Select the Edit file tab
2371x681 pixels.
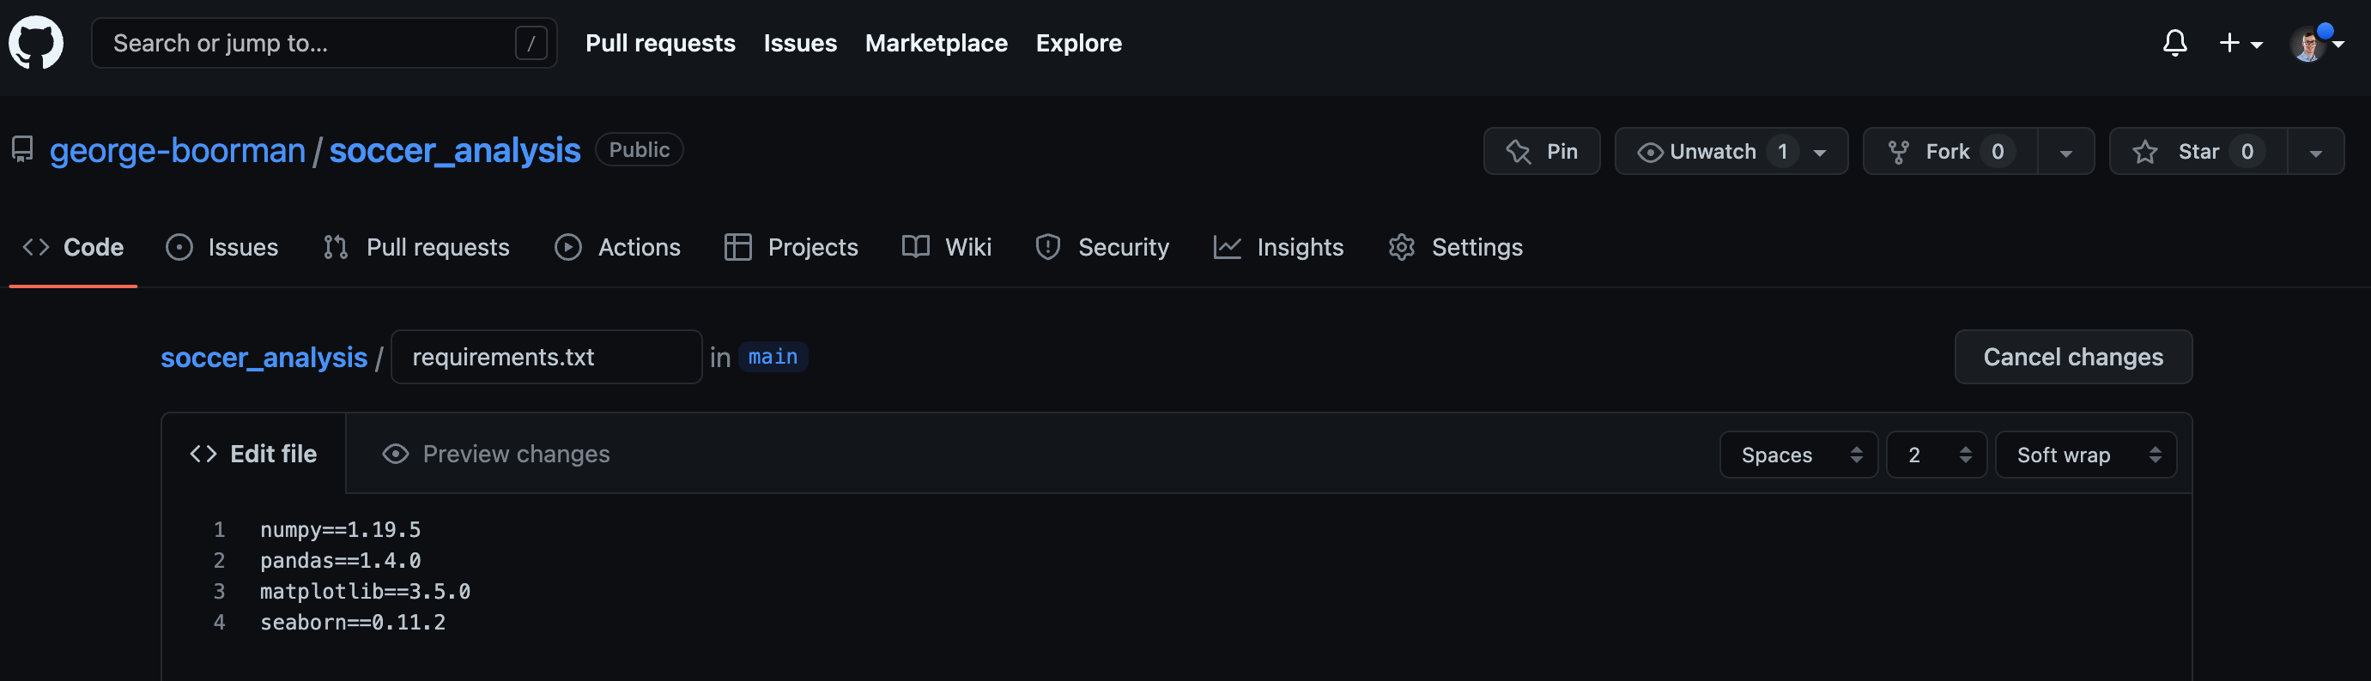tap(253, 454)
